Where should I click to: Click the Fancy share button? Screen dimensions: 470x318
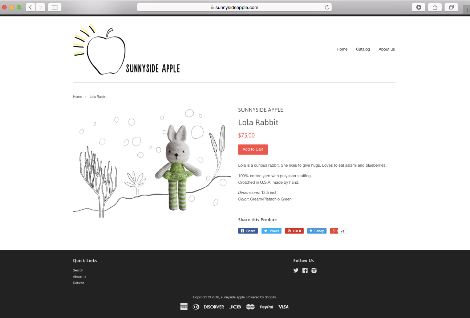click(317, 231)
